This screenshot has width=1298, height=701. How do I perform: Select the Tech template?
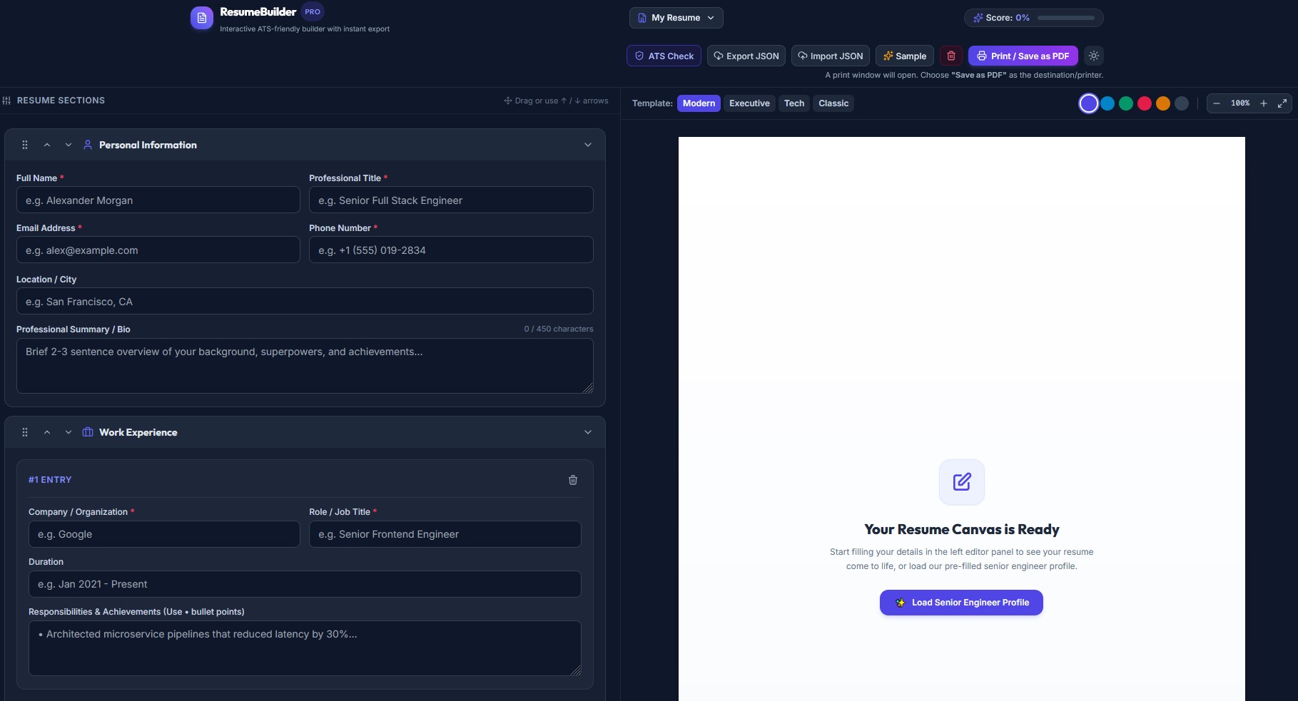[x=794, y=103]
